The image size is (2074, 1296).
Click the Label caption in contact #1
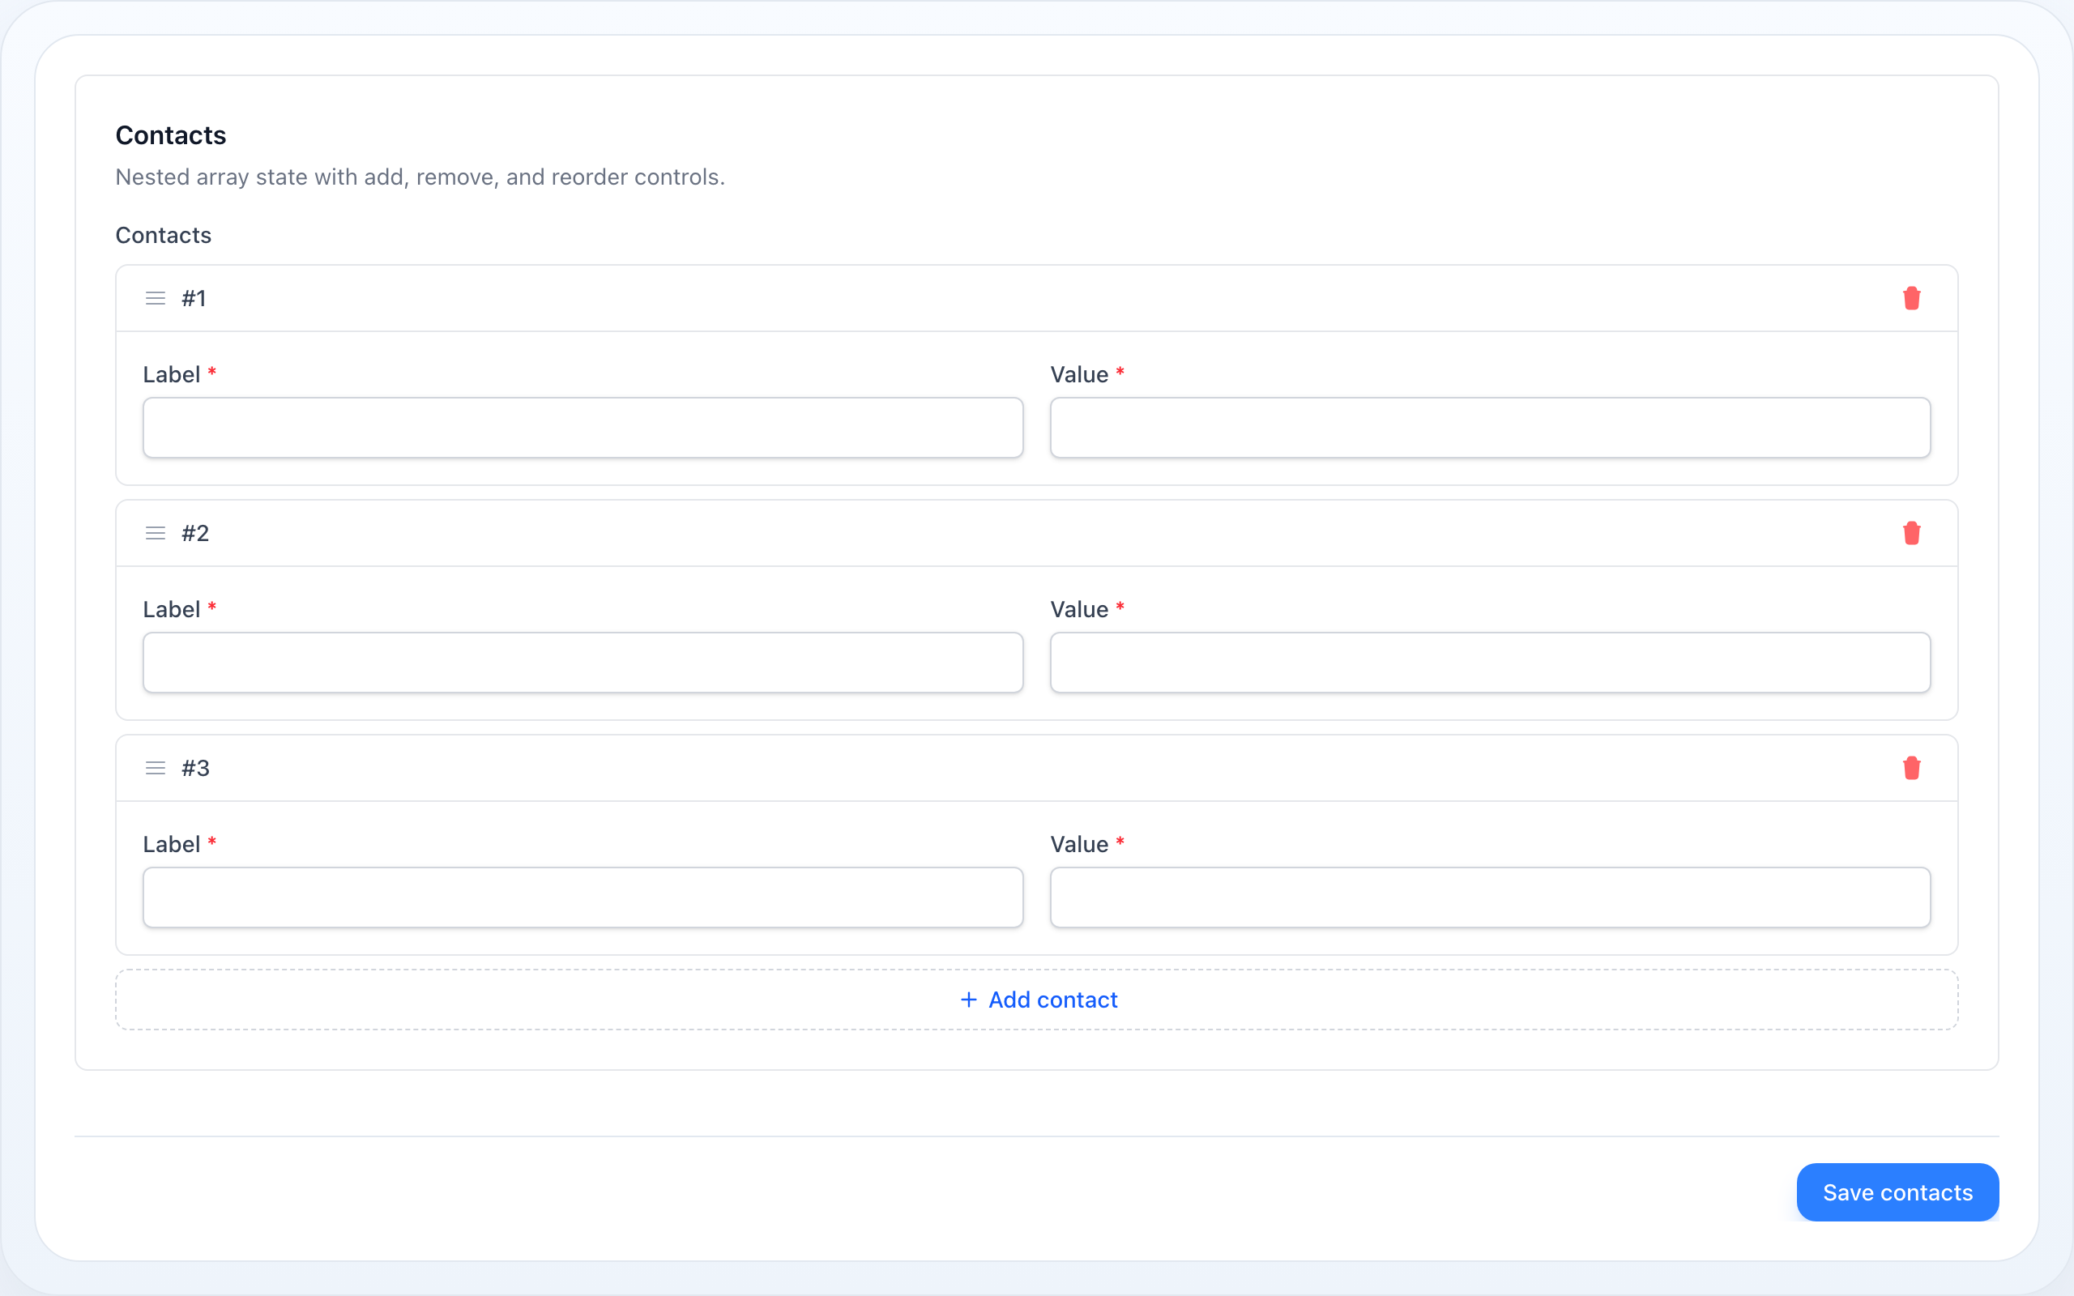coord(172,374)
